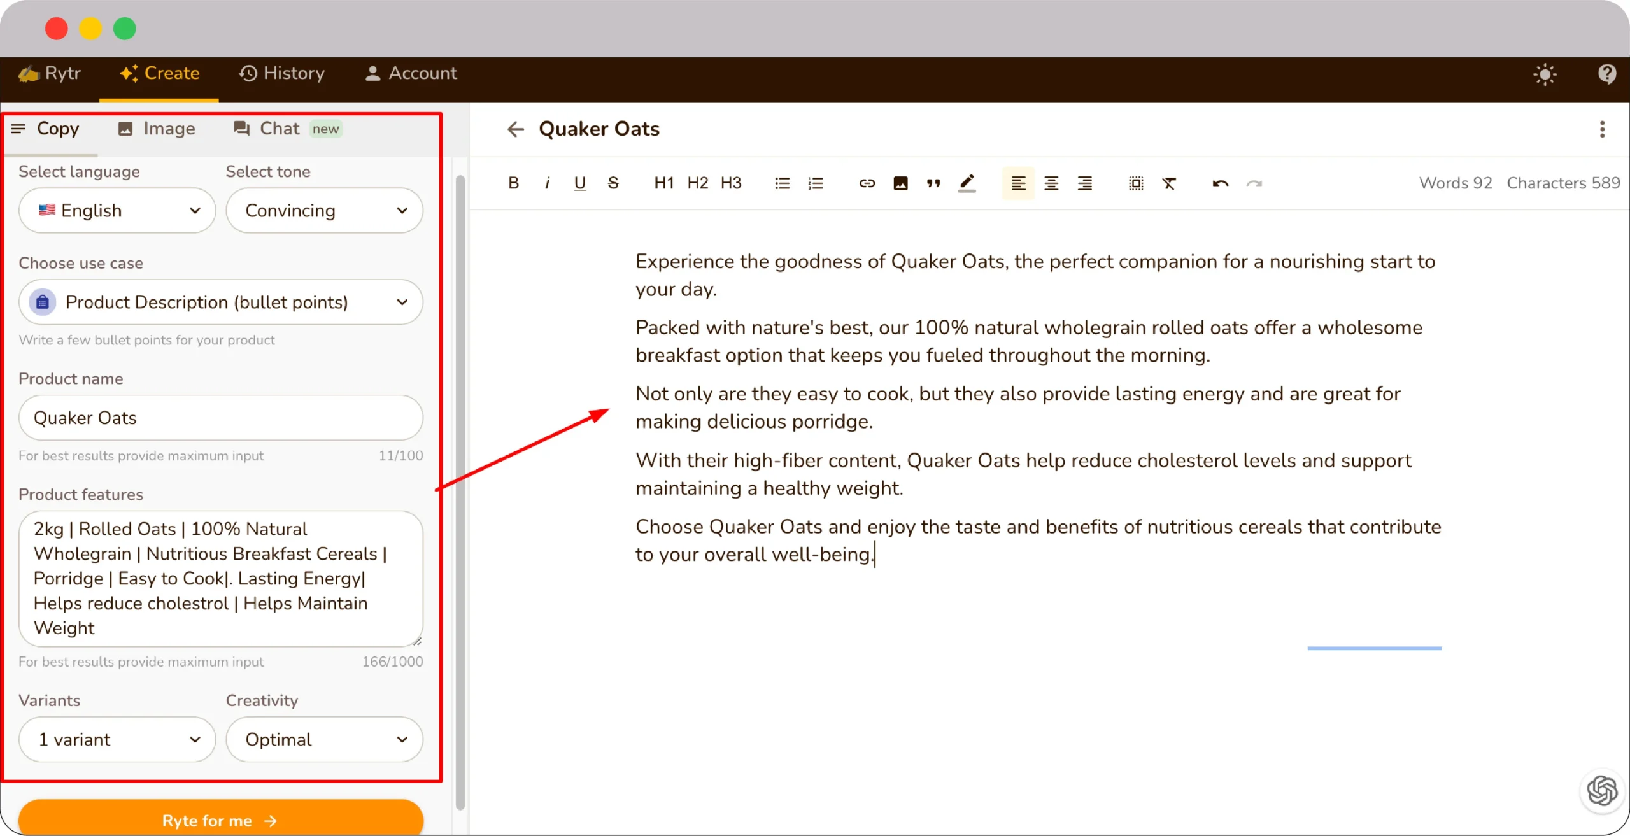Click the Rytr logo

click(x=50, y=74)
